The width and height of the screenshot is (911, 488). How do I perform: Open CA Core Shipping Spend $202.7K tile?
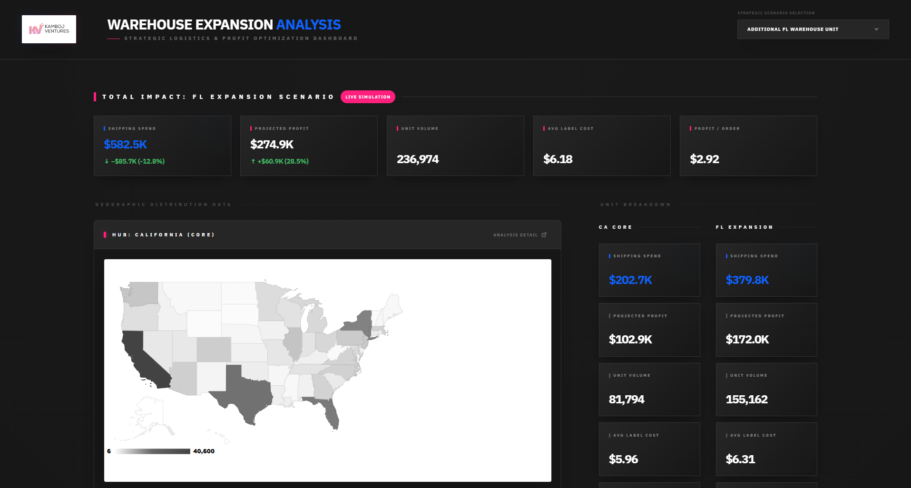pos(649,270)
